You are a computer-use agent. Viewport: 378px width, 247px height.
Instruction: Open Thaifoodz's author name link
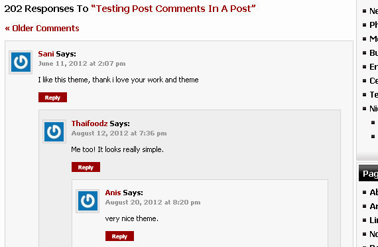coord(90,123)
